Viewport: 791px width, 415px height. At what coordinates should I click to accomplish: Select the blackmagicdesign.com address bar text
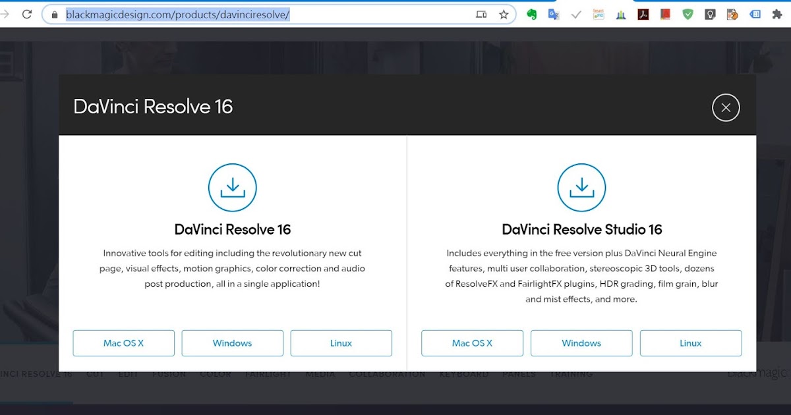point(177,14)
